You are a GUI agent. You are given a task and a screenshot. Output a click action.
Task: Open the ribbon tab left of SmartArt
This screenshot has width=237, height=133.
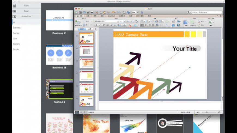tap(102, 16)
